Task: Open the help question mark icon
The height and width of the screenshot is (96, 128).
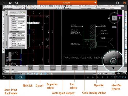Action: (10, 3)
